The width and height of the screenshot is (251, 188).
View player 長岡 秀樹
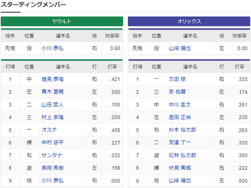click(53, 168)
